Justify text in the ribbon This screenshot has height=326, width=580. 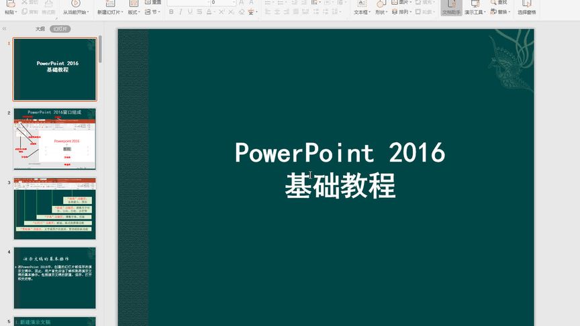click(x=295, y=12)
